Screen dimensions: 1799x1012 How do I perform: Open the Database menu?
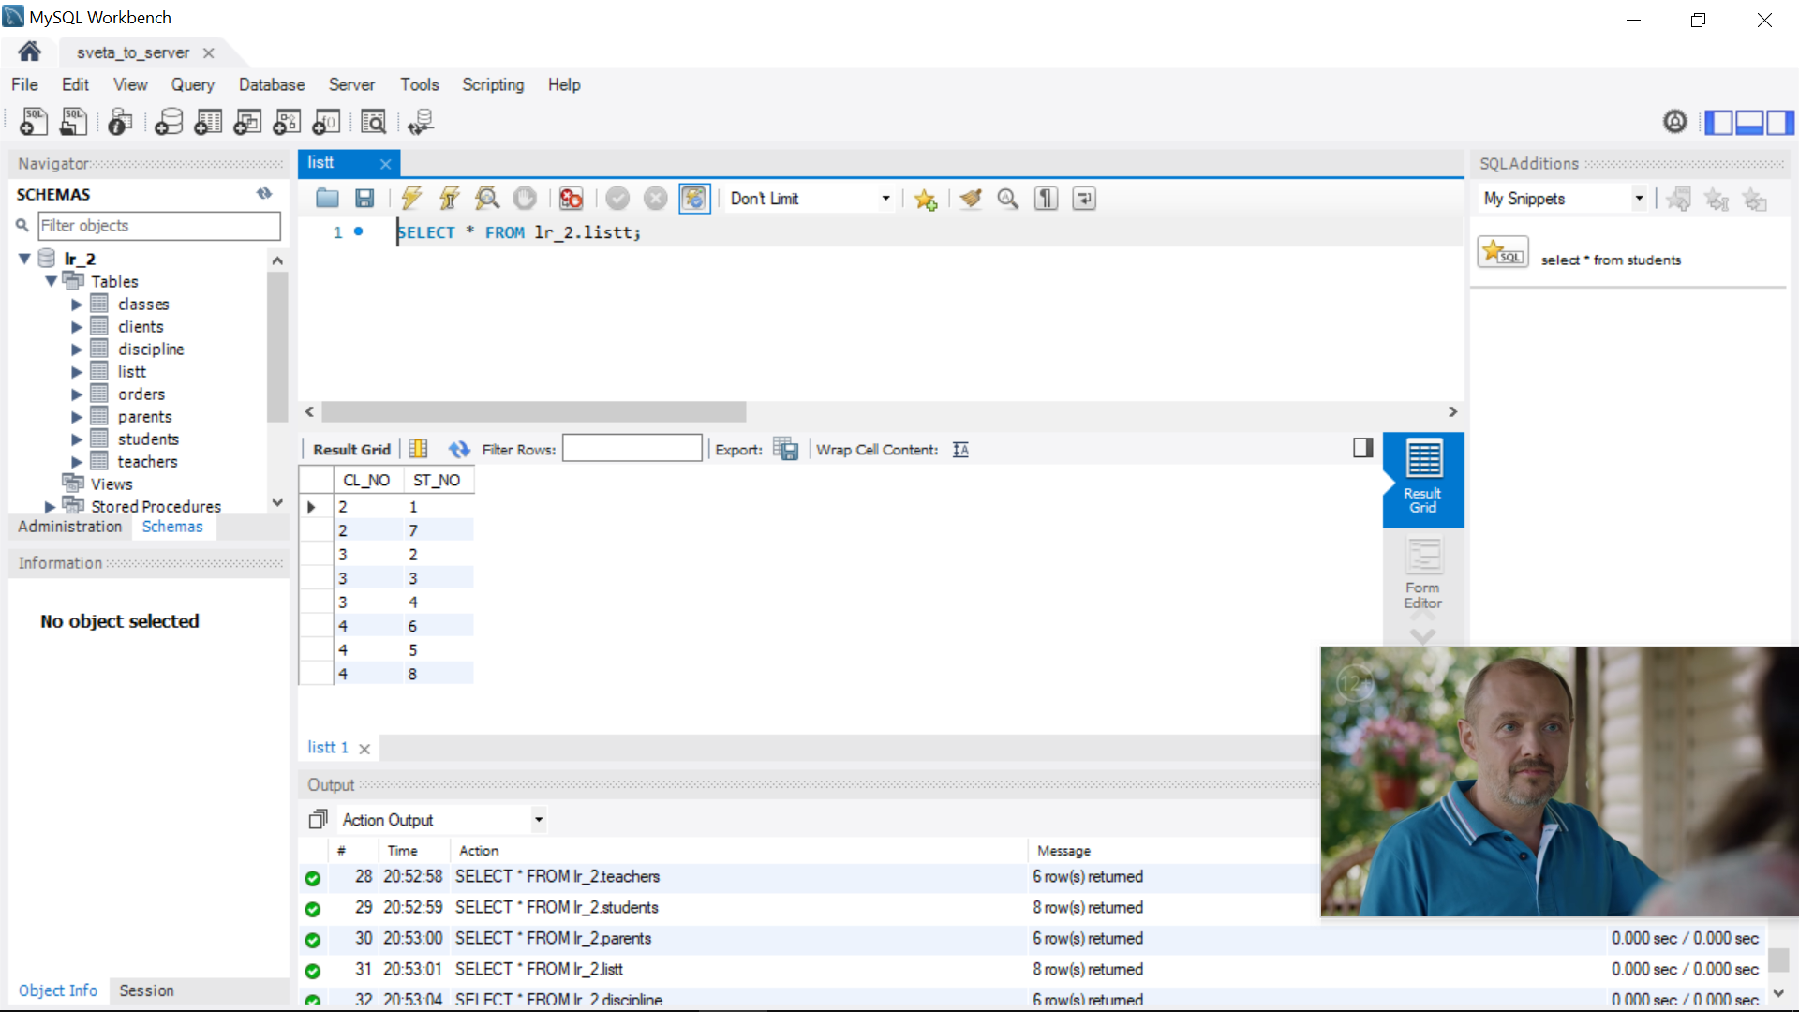point(271,84)
